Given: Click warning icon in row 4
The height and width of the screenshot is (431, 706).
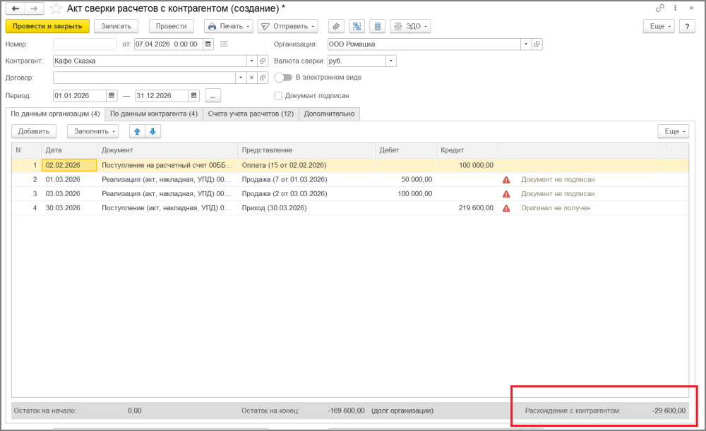Looking at the screenshot, I should [x=506, y=208].
